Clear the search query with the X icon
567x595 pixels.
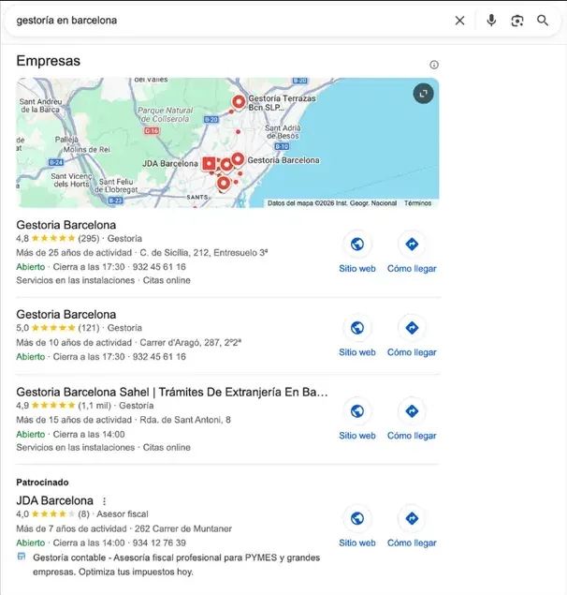coord(459,21)
